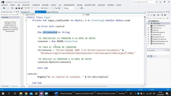Open the 140 % zoom dropdown
This screenshot has width=171, height=96.
pos(27,86)
